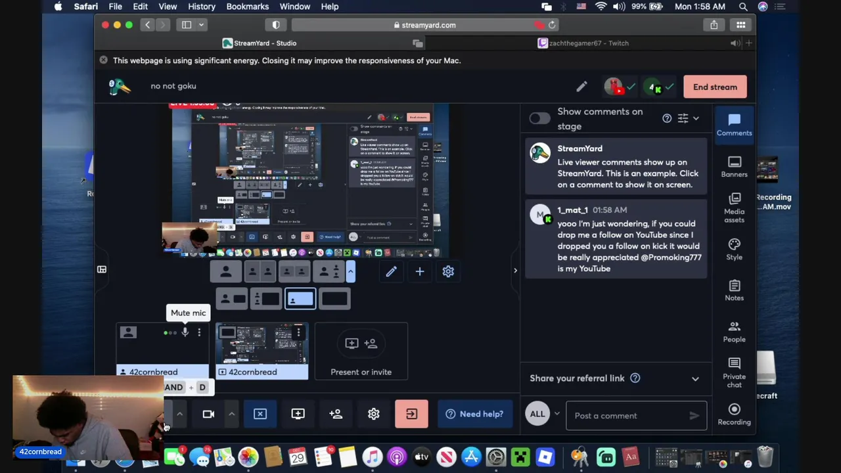Select the 42cornbread screen share thumbnail
The height and width of the screenshot is (473, 841).
tap(262, 351)
